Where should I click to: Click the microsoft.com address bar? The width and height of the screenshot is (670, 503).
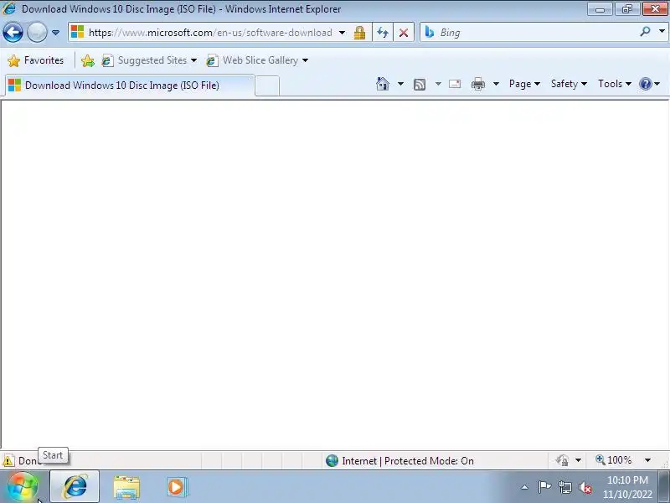[210, 33]
